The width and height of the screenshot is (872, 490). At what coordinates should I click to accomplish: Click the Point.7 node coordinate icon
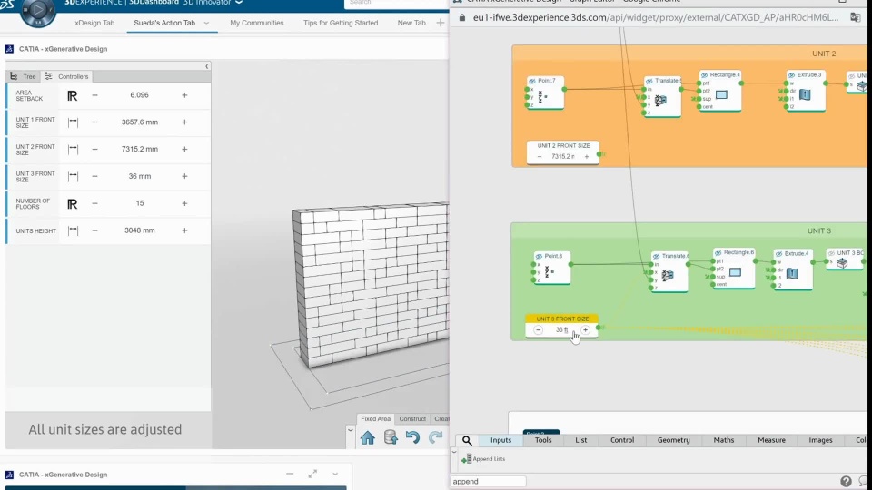[x=542, y=96]
